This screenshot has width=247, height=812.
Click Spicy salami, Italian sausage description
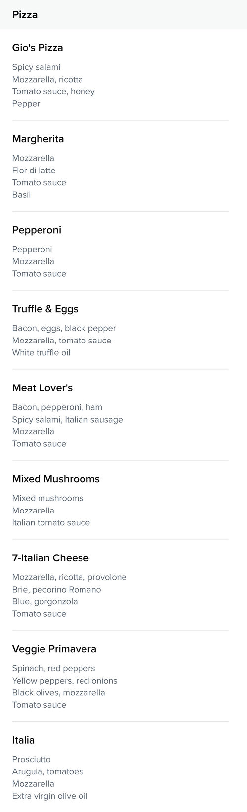click(68, 420)
